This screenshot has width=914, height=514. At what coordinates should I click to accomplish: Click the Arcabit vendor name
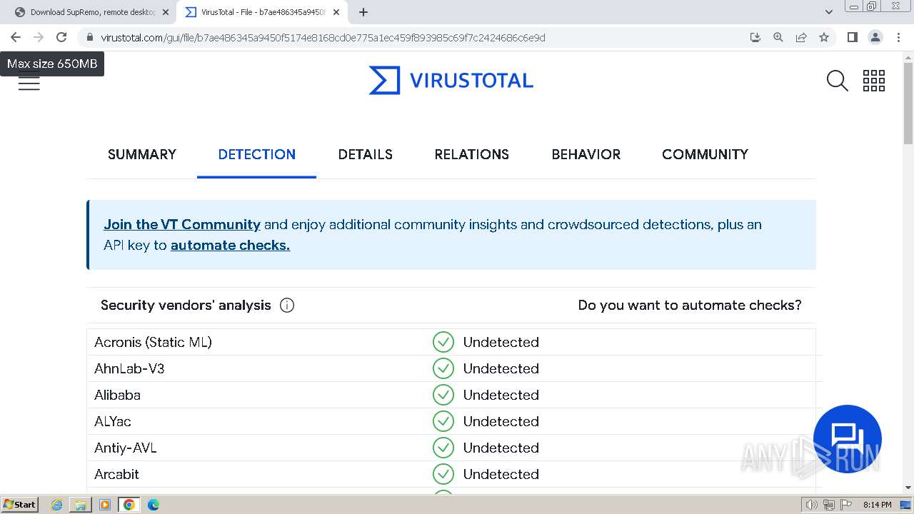[116, 474]
